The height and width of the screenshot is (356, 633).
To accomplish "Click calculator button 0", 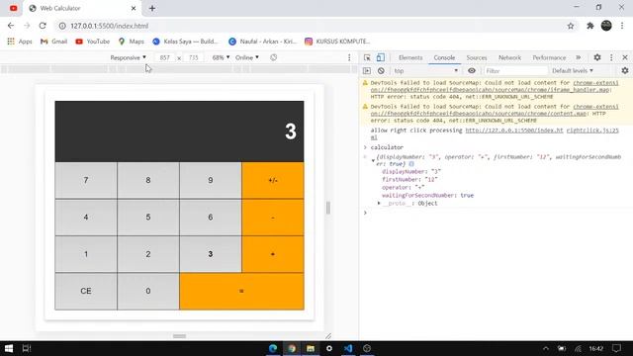I will point(148,291).
